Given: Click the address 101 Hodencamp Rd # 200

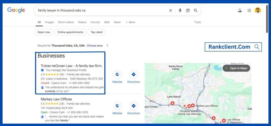Looking at the screenshot, I should [x=57, y=108].
